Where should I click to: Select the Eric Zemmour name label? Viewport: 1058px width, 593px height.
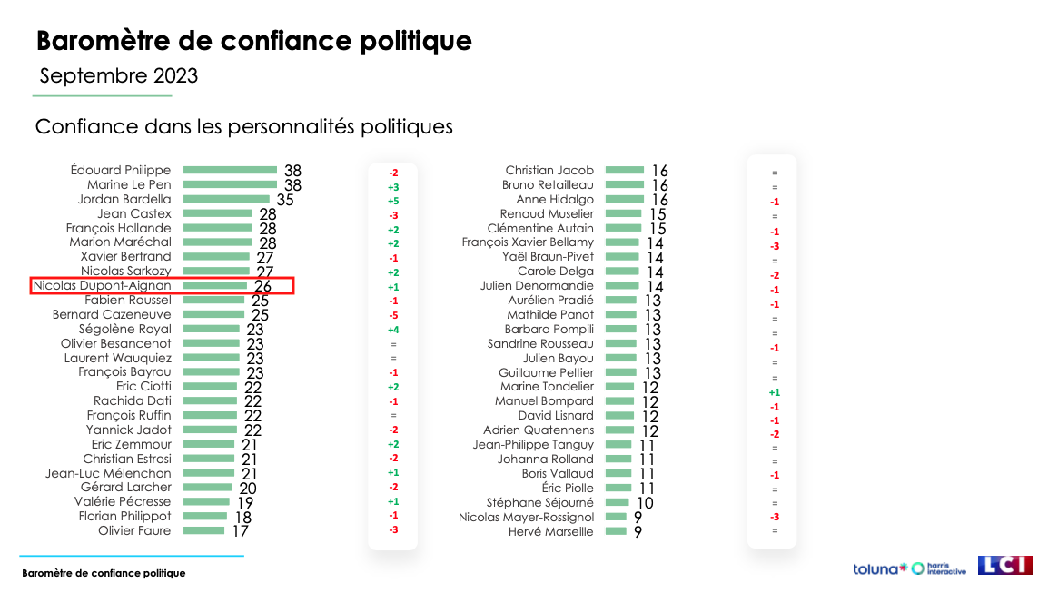click(x=131, y=444)
